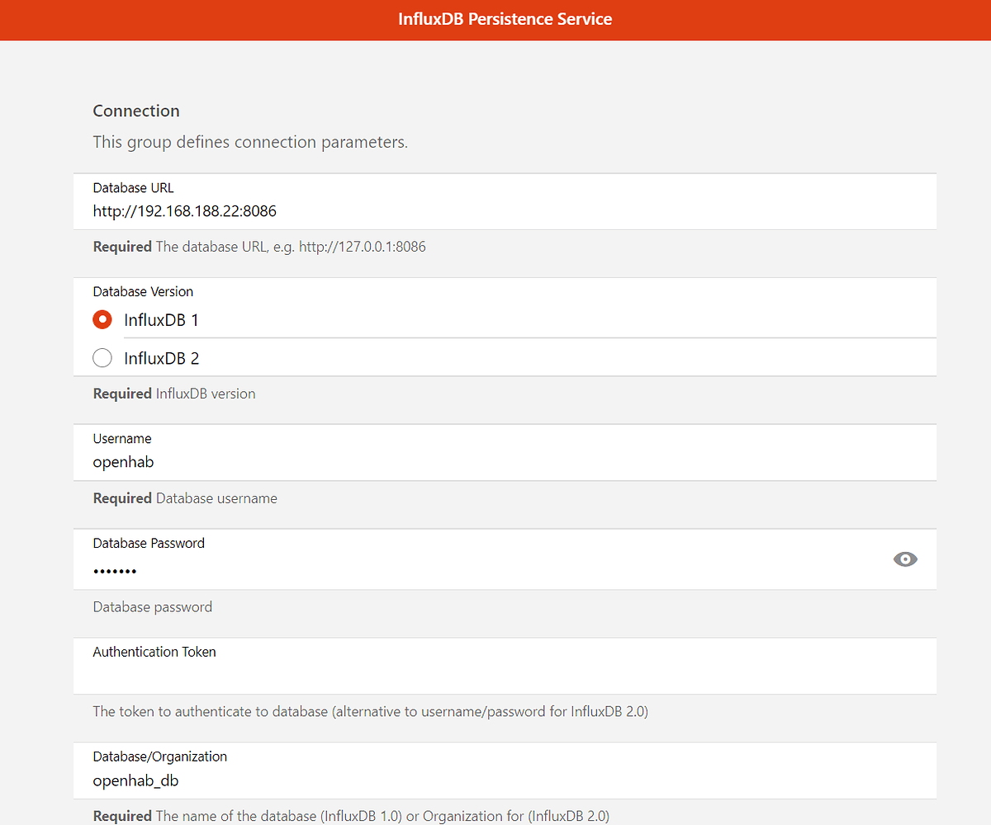This screenshot has height=825, width=991.
Task: Click the token authentication description text
Action: coord(370,711)
